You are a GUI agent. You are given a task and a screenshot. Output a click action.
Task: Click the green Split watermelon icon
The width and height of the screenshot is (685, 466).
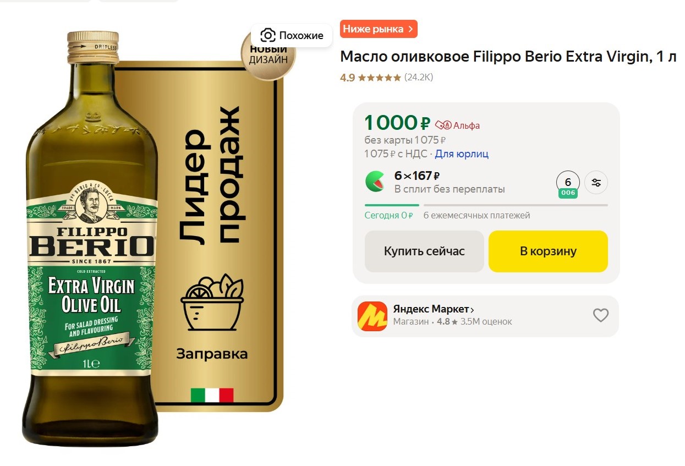[375, 182]
